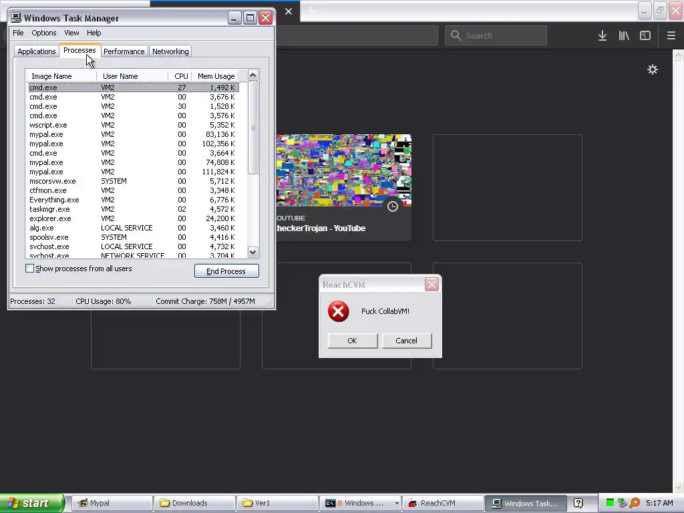Click the Task Manager title bar icon
The image size is (684, 513).
click(x=16, y=17)
